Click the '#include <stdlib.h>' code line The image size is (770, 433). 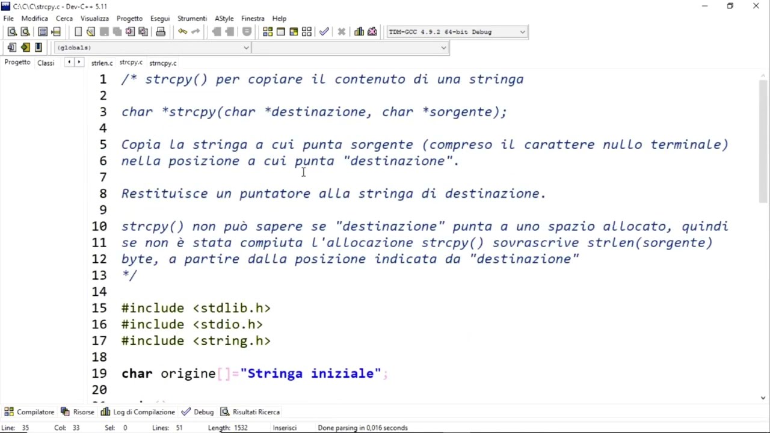[196, 308]
